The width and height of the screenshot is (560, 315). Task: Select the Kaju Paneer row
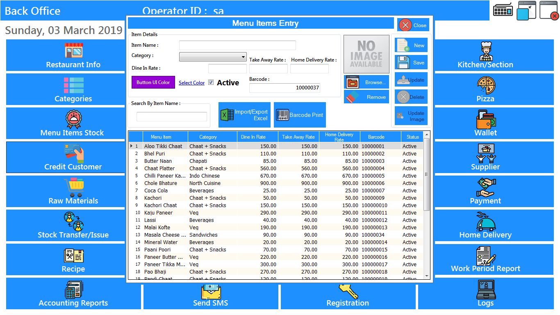(276, 212)
